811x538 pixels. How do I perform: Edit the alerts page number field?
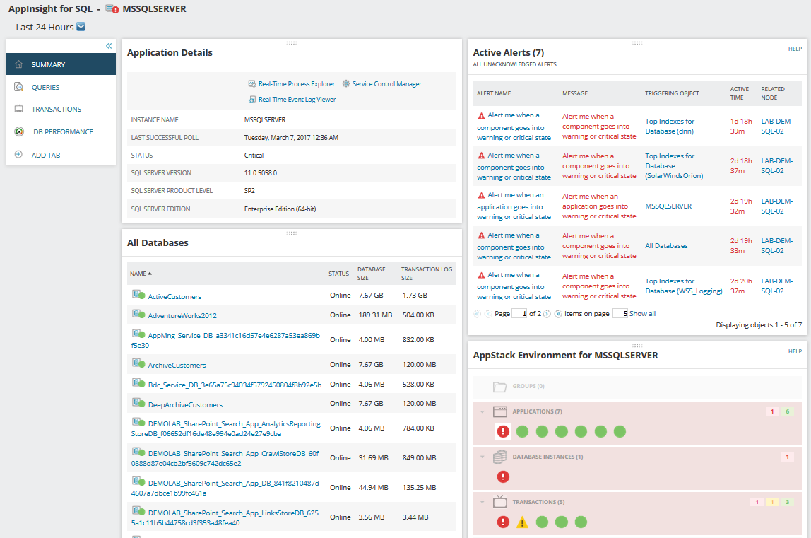pos(519,313)
